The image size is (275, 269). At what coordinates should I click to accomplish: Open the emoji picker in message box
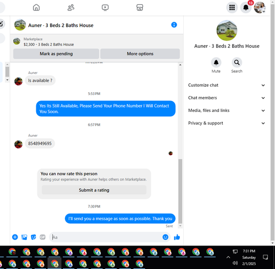click(166, 237)
